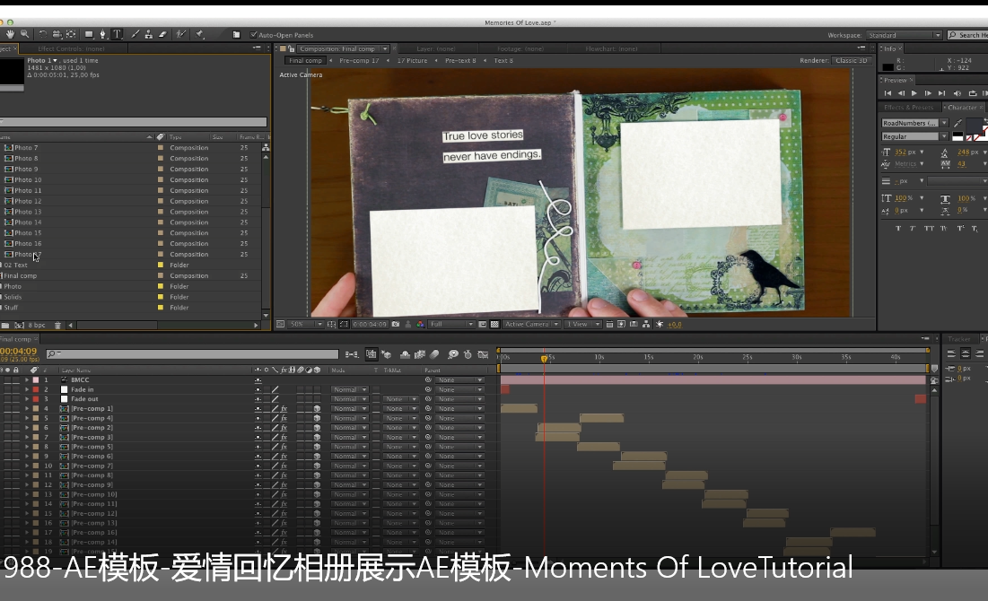Toggle the Auto-Open Panels checkbox
Image resolution: width=988 pixels, height=601 pixels.
(253, 35)
